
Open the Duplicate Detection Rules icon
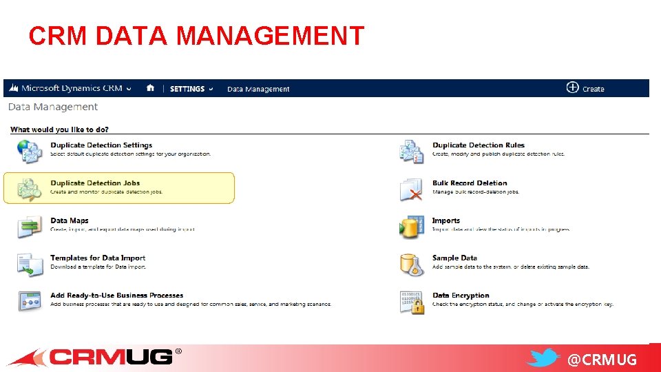click(411, 152)
